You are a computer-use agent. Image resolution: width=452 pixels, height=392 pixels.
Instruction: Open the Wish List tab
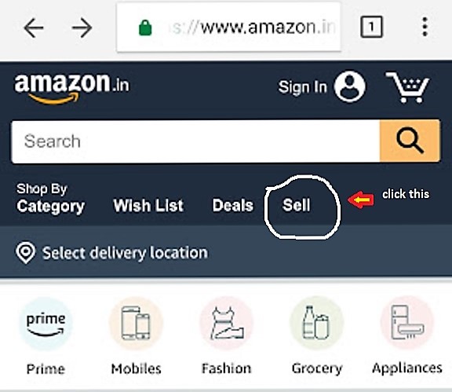148,206
